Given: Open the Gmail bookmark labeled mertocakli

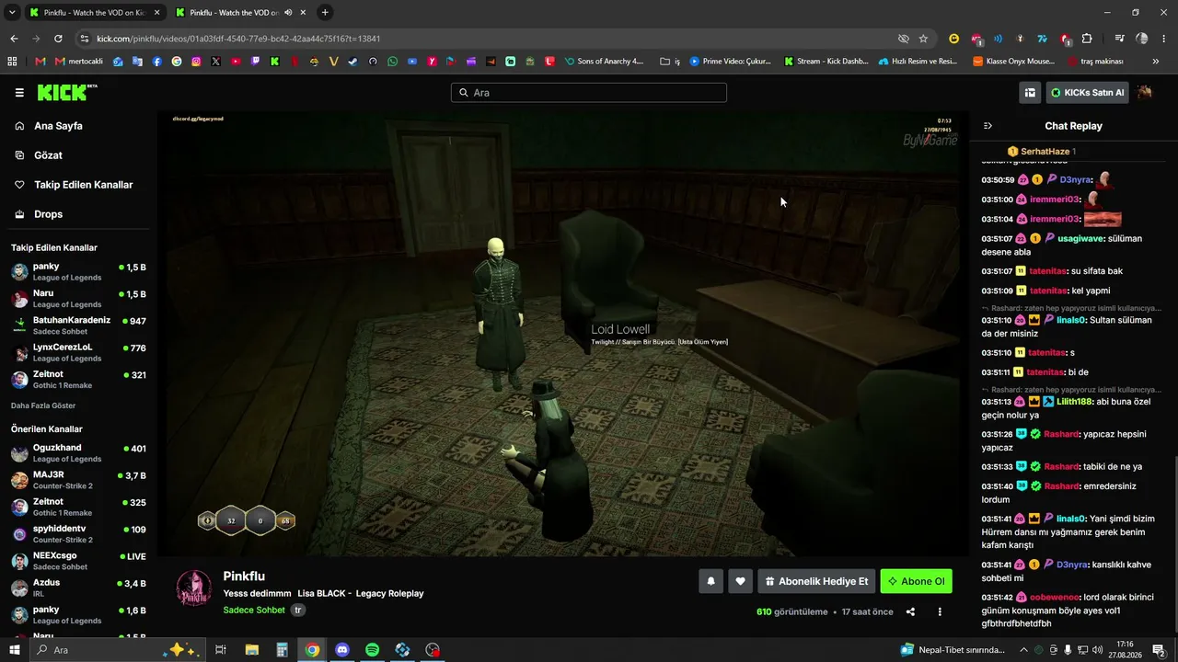Looking at the screenshot, I should [79, 62].
